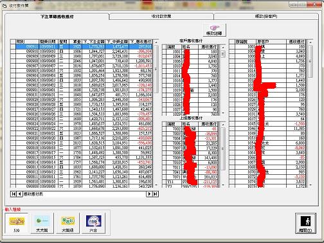Jump to last record in navigator
The height and width of the screenshot is (243, 324).
(x=156, y=194)
